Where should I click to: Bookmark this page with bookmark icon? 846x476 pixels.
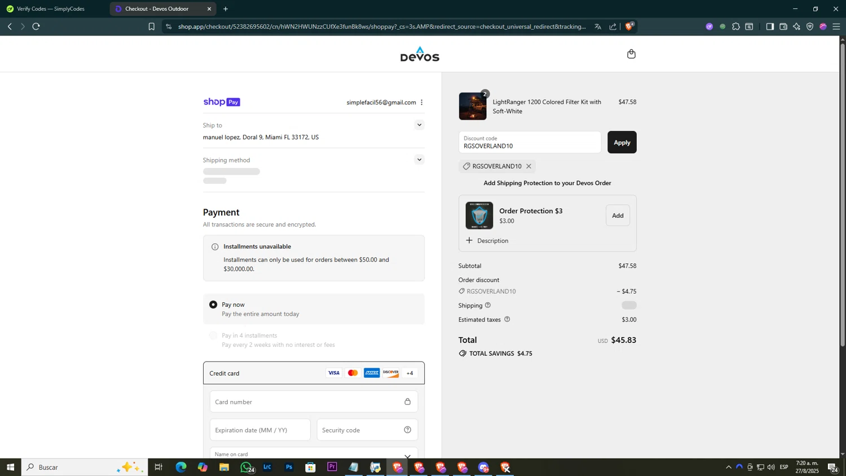coord(151,27)
